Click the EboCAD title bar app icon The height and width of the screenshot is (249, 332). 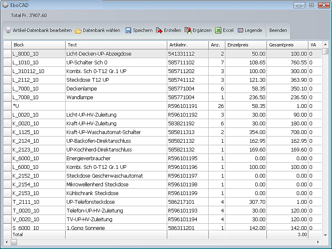click(6, 5)
